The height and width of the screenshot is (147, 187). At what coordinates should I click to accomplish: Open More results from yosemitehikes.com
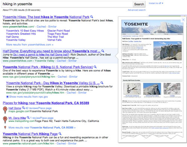click(30, 45)
